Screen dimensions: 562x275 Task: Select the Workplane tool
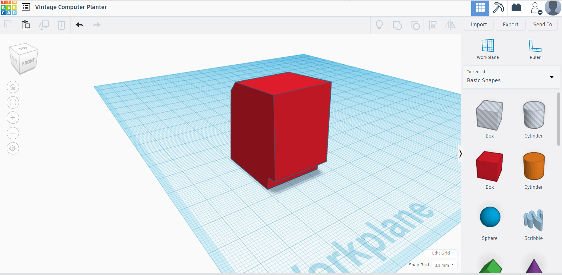(488, 49)
